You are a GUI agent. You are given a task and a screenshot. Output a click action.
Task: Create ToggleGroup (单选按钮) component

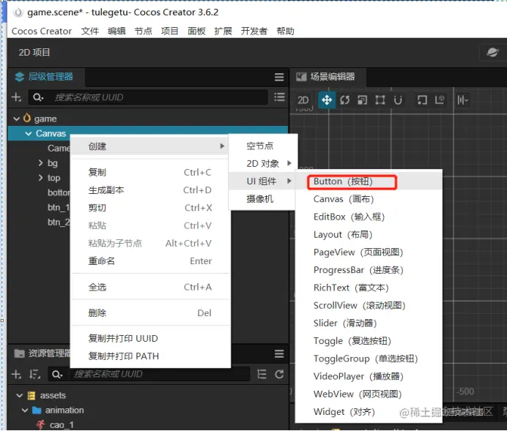tap(369, 359)
